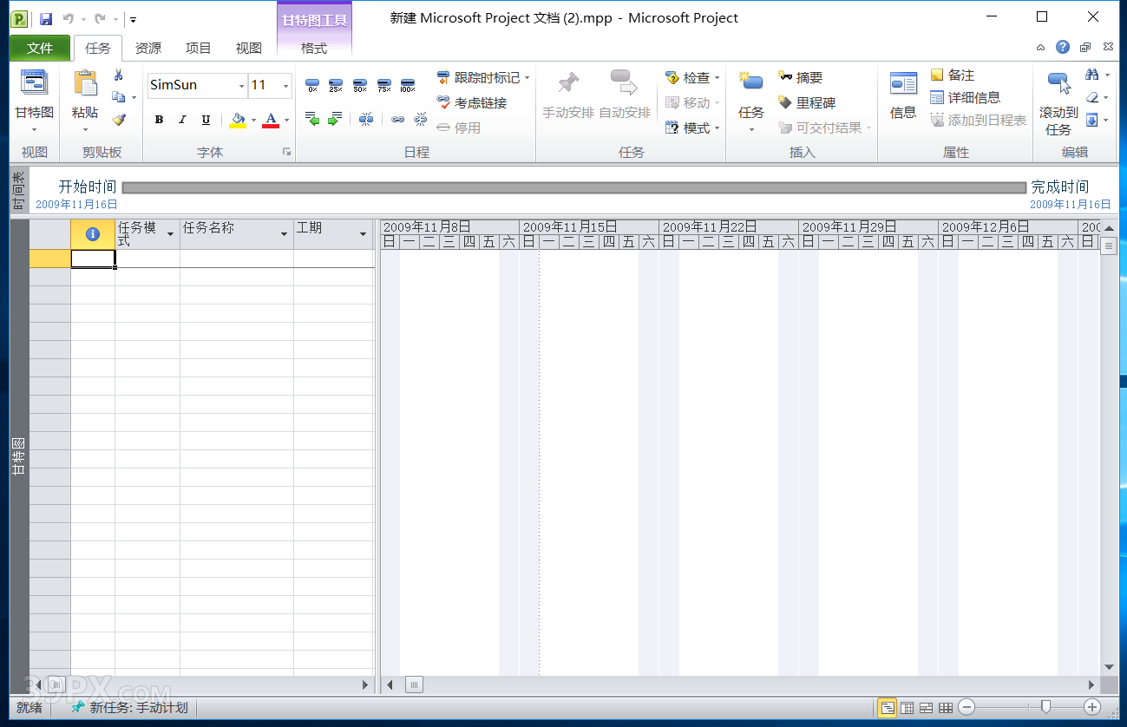Open the Help question mark icon
Image resolution: width=1127 pixels, height=727 pixels.
tap(1063, 48)
